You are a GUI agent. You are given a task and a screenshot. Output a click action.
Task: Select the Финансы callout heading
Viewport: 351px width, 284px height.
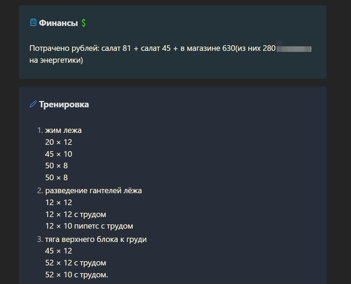click(58, 23)
